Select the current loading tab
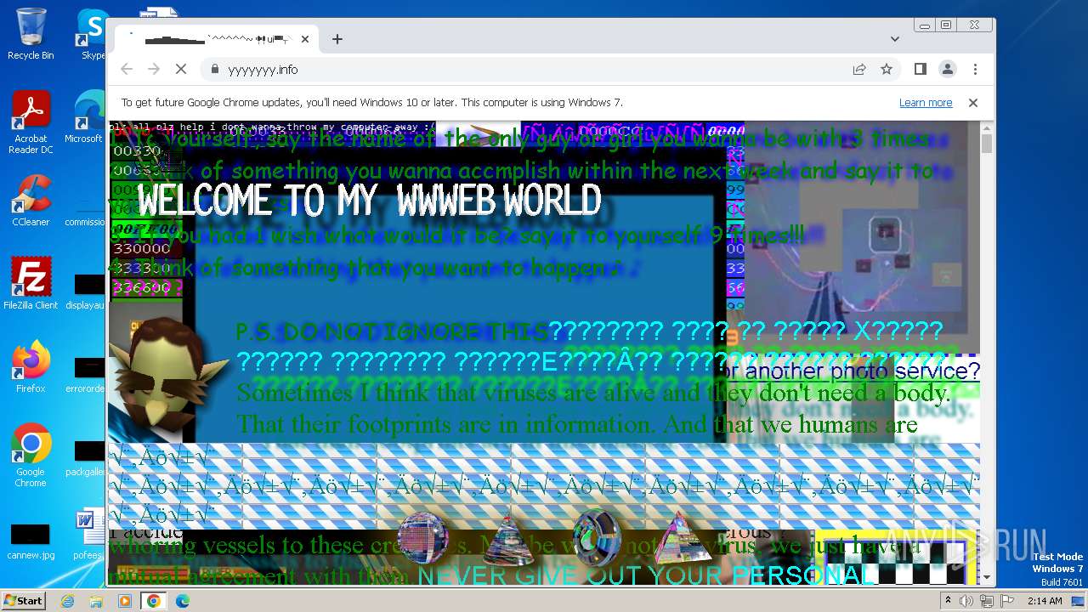Viewport: 1088px width, 612px height. pos(217,39)
